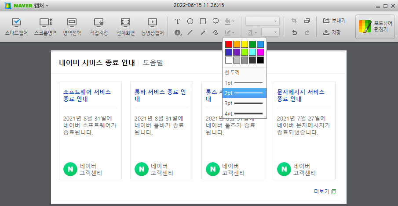
Task: Select the arrow drawing tool
Action: tap(203, 32)
